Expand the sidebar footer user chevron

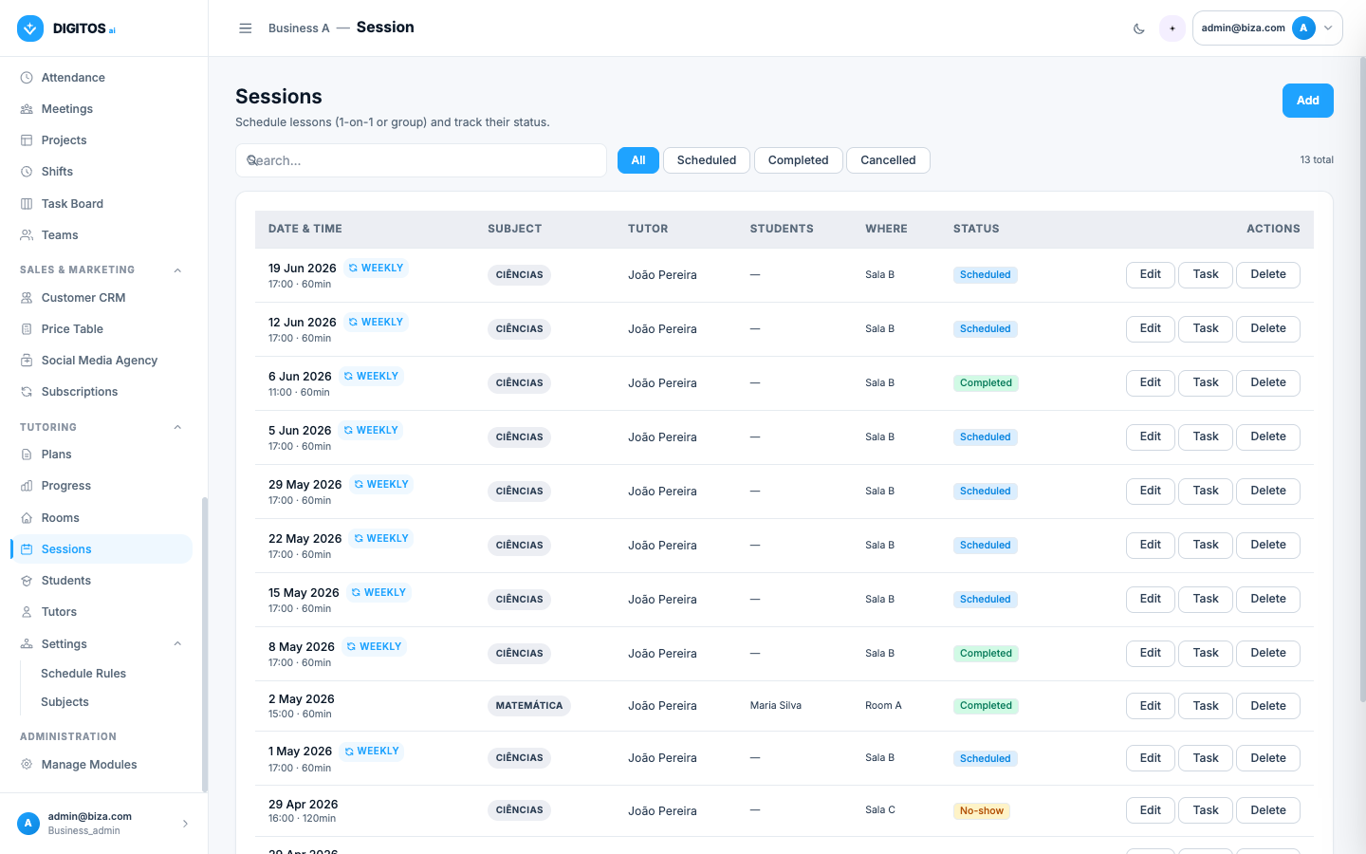[x=185, y=824]
